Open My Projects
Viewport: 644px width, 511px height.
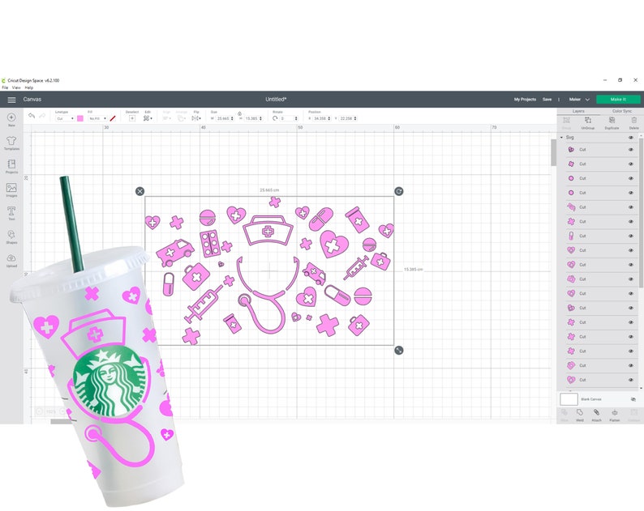525,100
